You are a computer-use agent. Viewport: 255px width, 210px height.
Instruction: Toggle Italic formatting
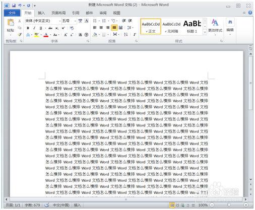pyautogui.click(x=34, y=28)
